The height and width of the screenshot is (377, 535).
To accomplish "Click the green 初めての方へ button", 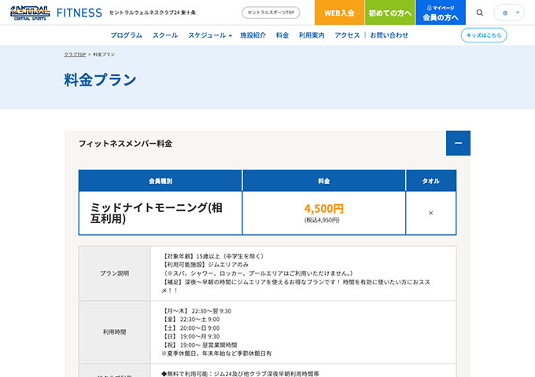I will pyautogui.click(x=390, y=13).
